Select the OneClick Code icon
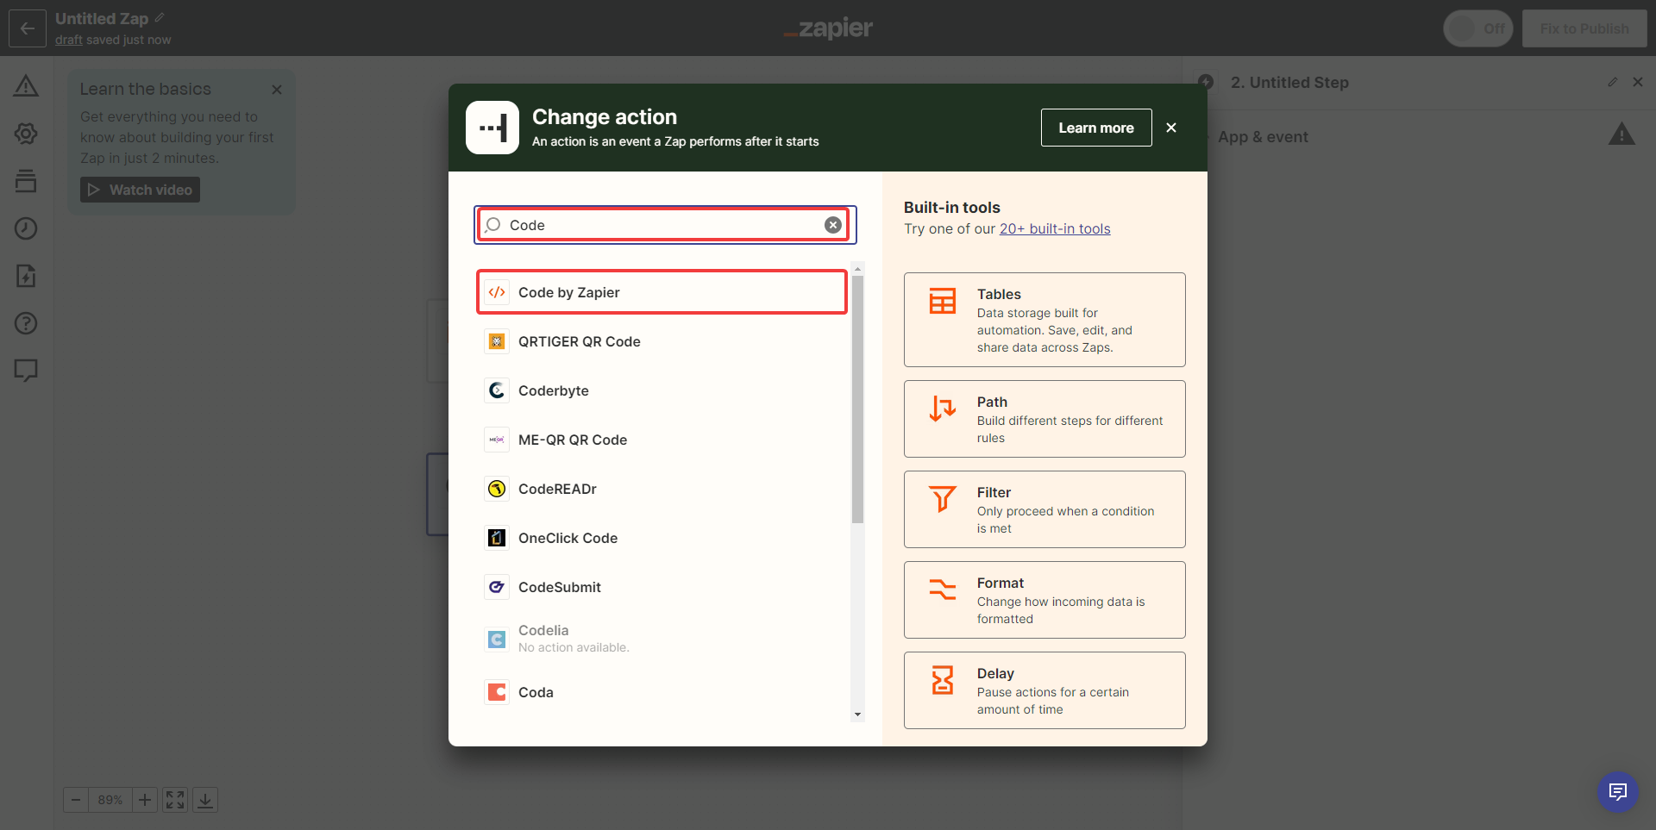The height and width of the screenshot is (830, 1656). [497, 538]
